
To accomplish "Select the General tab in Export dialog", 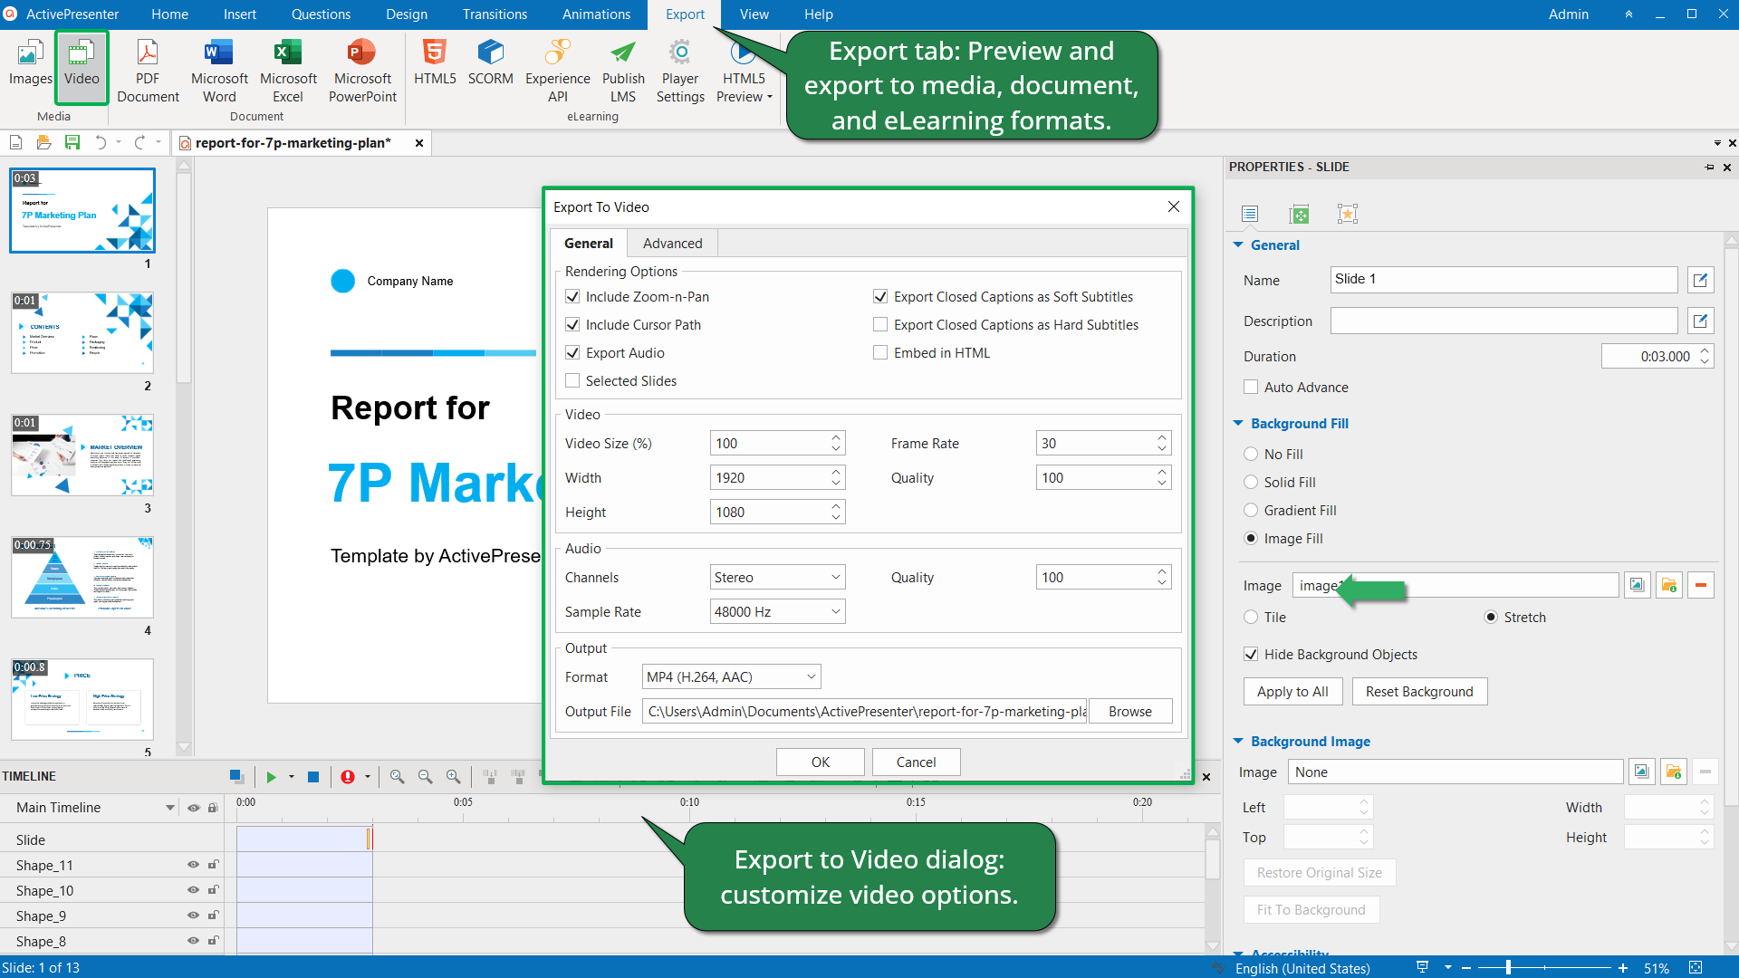I will (x=589, y=244).
